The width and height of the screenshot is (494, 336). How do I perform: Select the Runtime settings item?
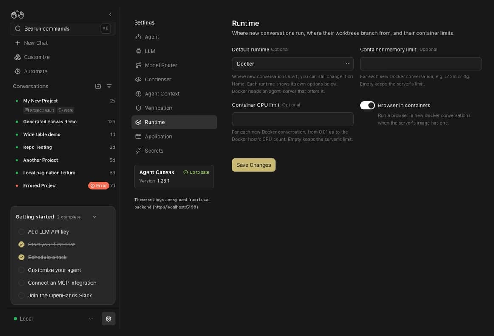tap(174, 122)
